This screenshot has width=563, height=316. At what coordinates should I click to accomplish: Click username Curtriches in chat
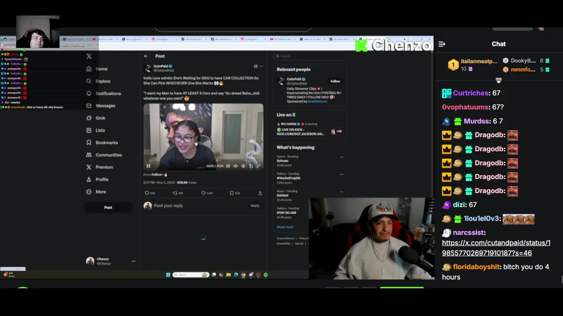pos(470,93)
